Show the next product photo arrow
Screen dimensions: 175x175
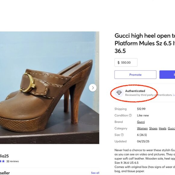[93, 88]
